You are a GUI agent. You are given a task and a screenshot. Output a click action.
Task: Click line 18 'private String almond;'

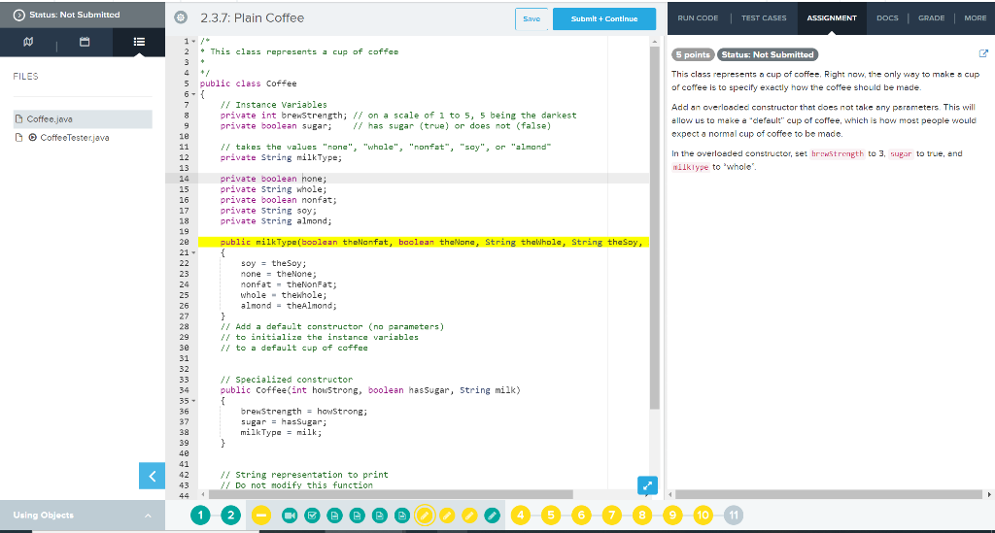[276, 221]
